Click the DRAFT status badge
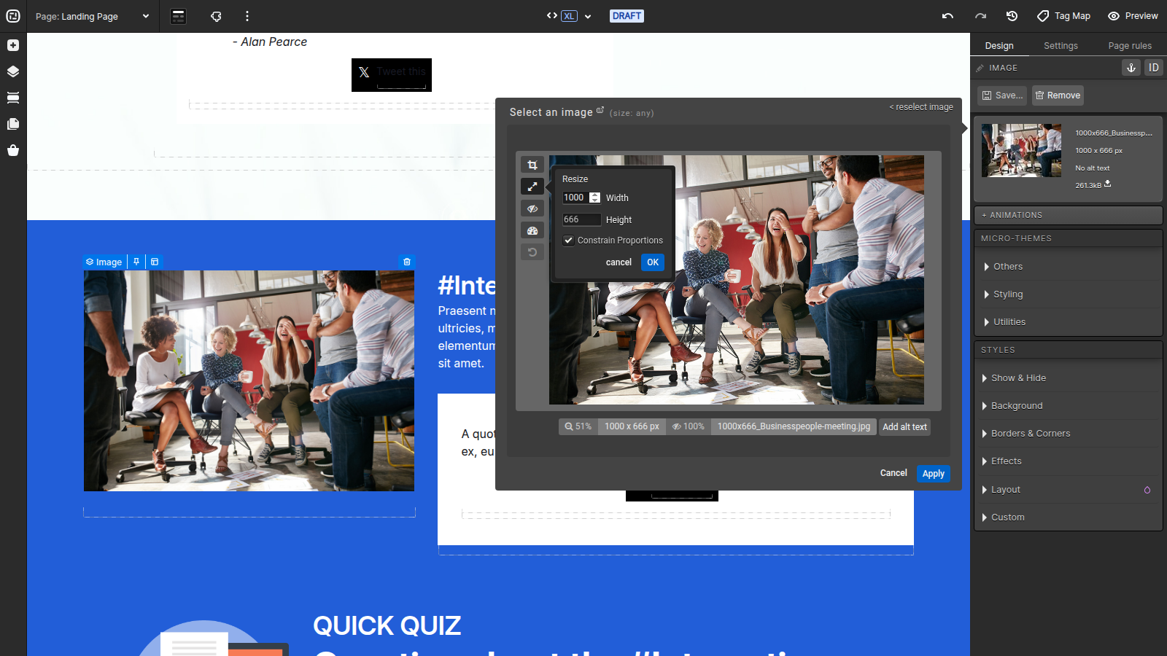1167x656 pixels. point(627,16)
